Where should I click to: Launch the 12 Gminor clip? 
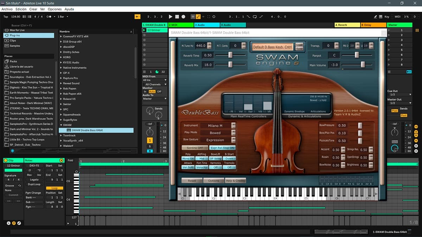pos(144,30)
